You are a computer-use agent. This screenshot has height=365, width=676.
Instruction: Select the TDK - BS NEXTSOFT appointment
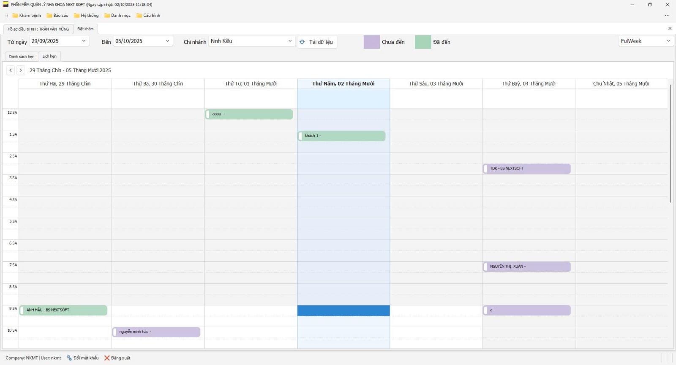(x=527, y=169)
